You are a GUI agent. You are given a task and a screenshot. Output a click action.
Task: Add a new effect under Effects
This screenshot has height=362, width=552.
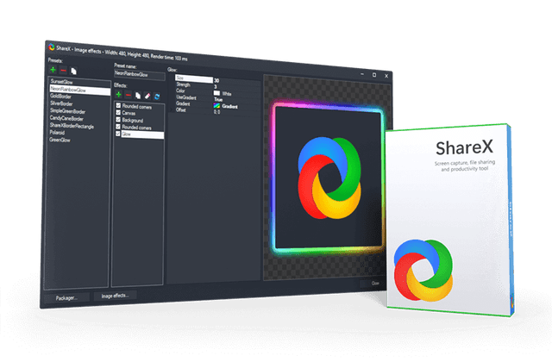pyautogui.click(x=119, y=94)
